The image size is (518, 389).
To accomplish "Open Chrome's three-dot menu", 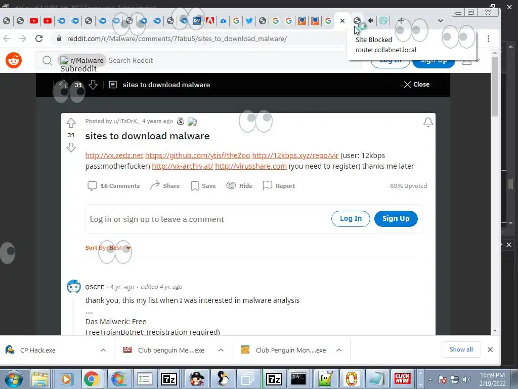I will tap(488, 38).
